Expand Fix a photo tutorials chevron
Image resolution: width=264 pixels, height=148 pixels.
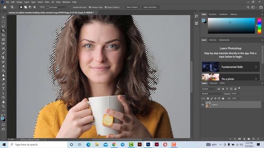click(256, 79)
